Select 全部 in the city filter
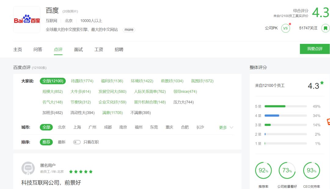Viewport: 330px width, 189px height. [x=46, y=127]
